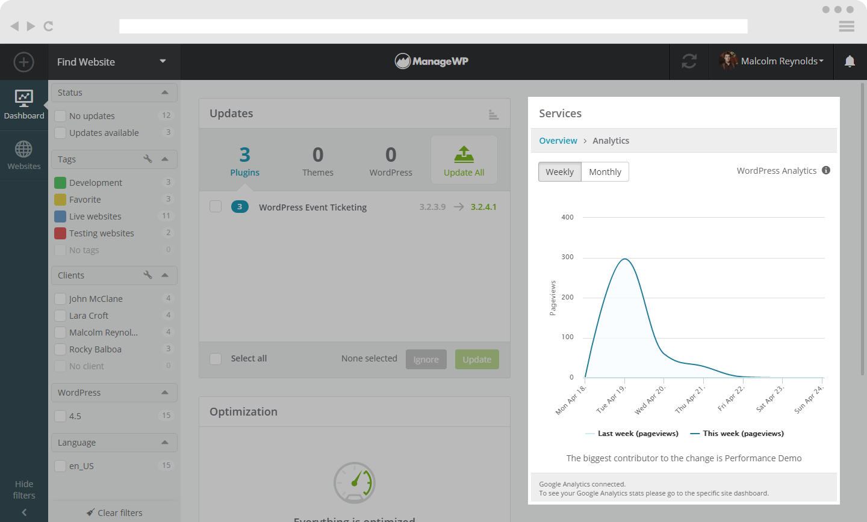Check the Rocky Balboa client filter

pos(60,349)
